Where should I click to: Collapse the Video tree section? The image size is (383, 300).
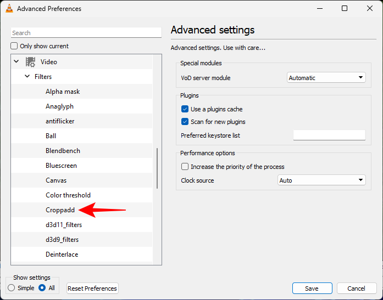[16, 62]
